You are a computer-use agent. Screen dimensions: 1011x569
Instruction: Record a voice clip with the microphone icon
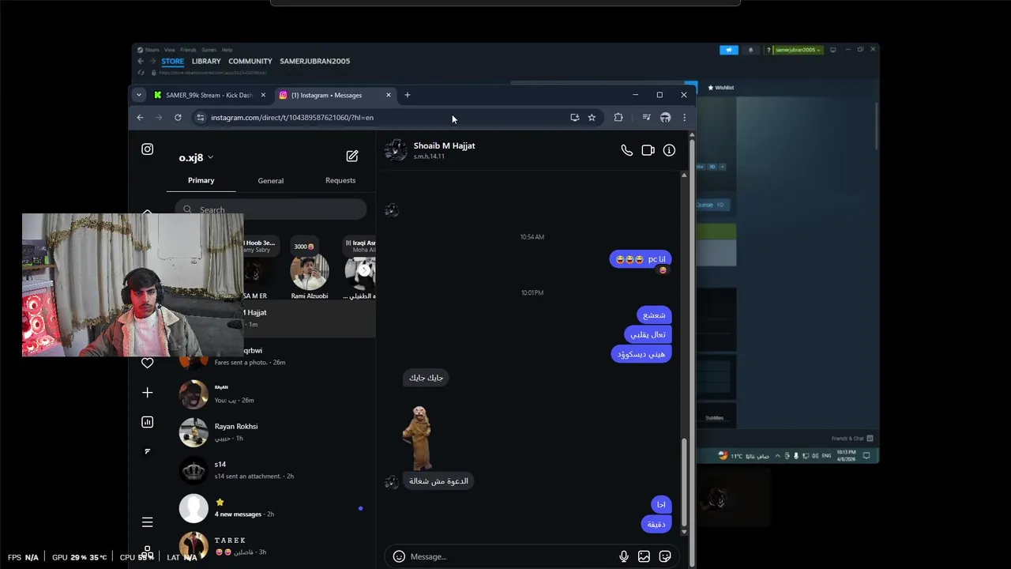click(624, 556)
